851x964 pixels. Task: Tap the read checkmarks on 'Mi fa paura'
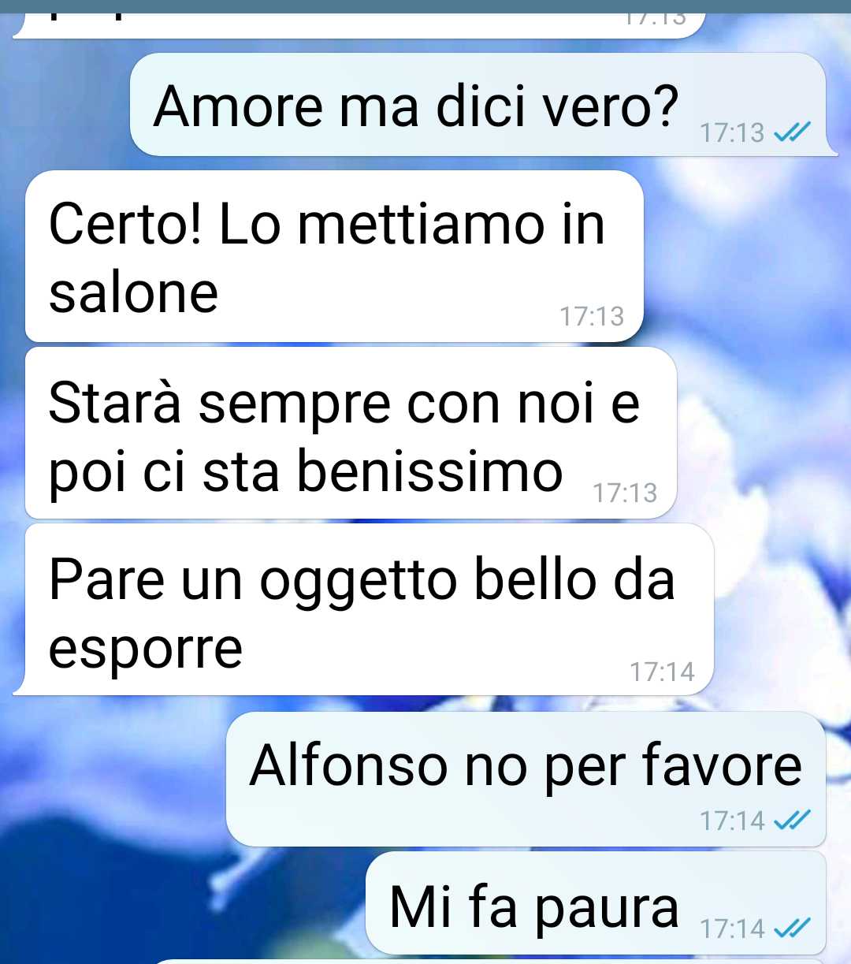[x=792, y=929]
